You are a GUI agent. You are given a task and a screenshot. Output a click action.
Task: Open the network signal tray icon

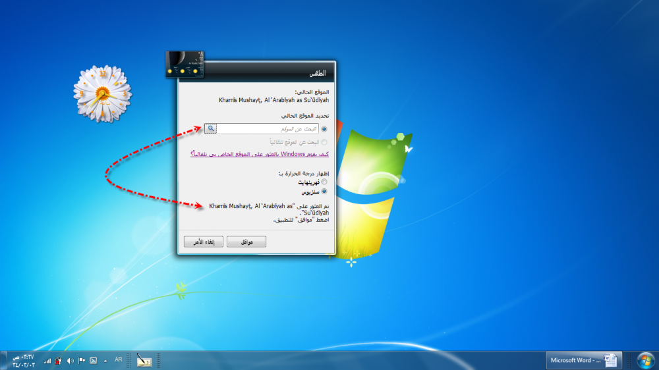coord(47,361)
